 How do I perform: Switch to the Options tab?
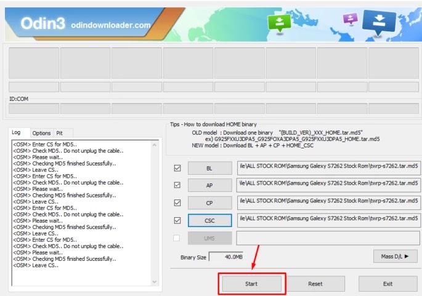pyautogui.click(x=41, y=133)
